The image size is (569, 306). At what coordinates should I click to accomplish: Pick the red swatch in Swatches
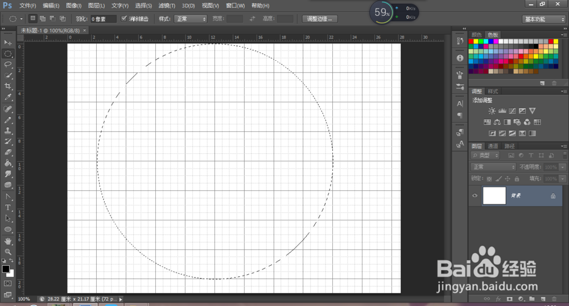tap(471, 41)
